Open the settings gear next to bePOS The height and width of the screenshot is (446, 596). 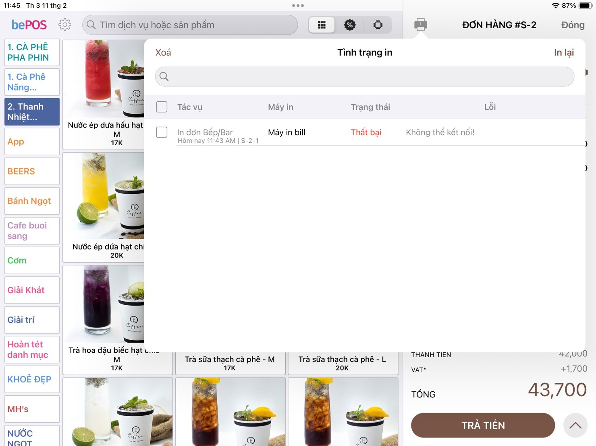(65, 25)
